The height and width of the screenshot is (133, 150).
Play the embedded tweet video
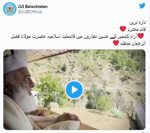click(74, 90)
